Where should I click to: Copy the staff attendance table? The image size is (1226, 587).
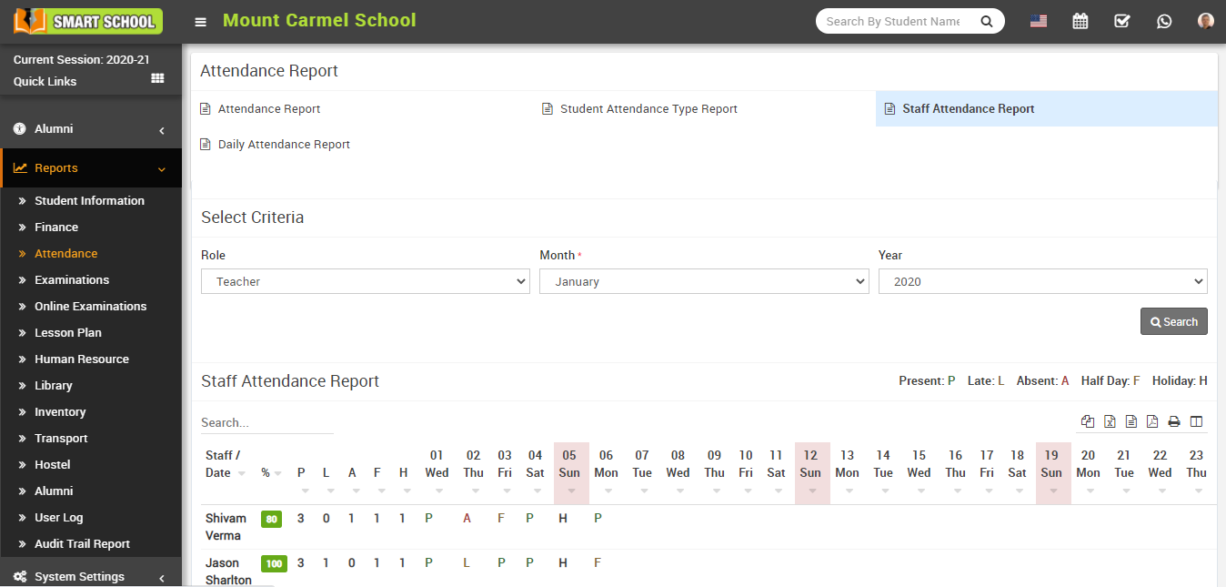point(1088,421)
